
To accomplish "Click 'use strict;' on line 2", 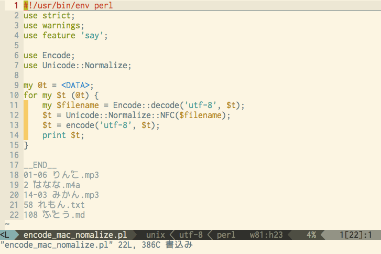I will (49, 16).
